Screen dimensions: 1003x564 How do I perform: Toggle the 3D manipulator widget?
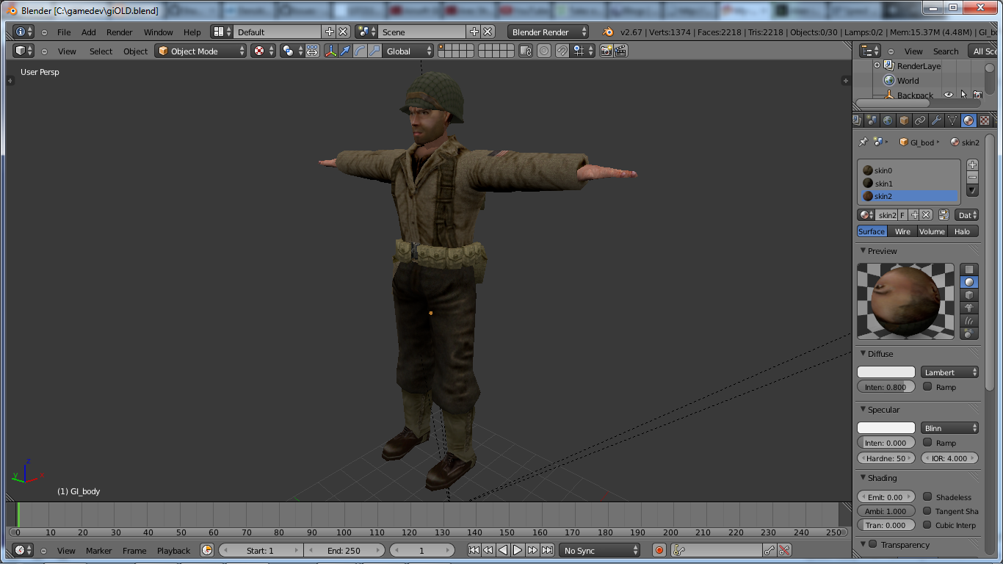pos(331,51)
